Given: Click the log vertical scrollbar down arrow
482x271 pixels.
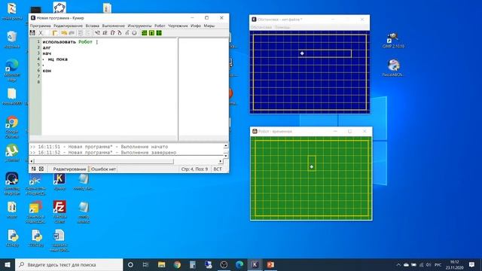Looking at the screenshot, I should click(226, 156).
